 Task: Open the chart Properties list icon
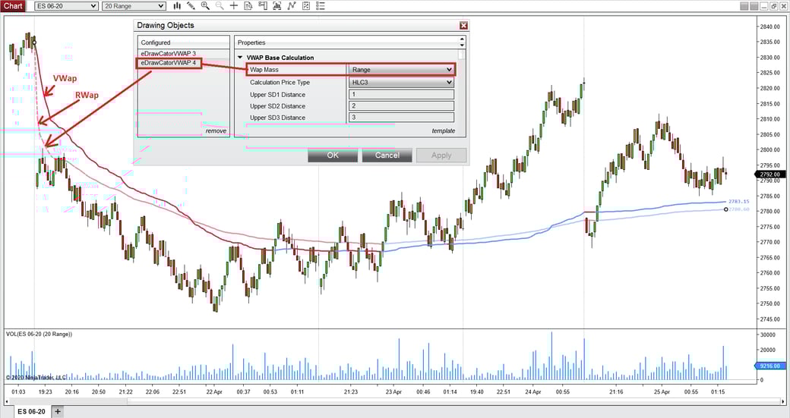click(x=320, y=6)
